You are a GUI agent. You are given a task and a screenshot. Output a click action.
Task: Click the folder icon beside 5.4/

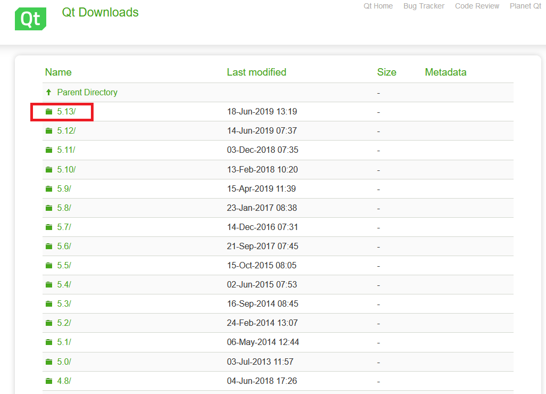point(49,284)
